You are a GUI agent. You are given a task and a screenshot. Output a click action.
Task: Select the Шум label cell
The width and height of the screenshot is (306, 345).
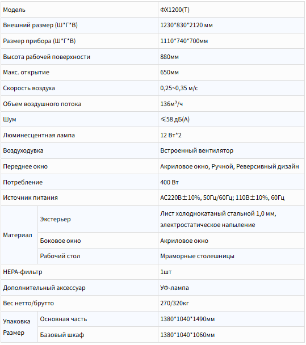[x=79, y=119]
